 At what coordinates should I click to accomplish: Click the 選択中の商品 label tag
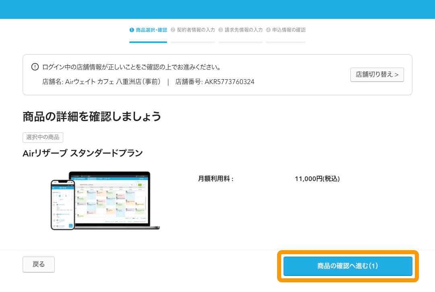43,137
